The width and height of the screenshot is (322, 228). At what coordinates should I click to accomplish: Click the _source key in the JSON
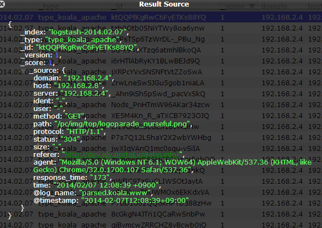(x=44, y=71)
